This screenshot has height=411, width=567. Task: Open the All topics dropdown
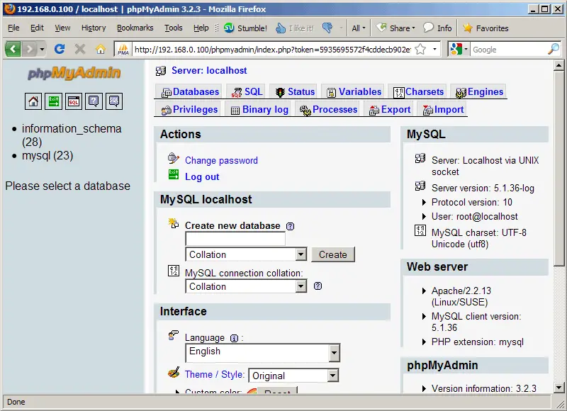point(359,28)
